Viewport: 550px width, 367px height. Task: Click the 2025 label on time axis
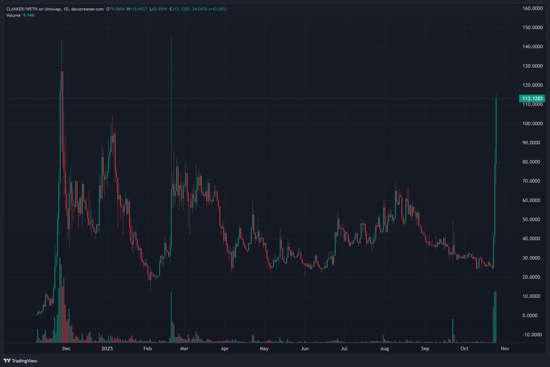click(107, 349)
